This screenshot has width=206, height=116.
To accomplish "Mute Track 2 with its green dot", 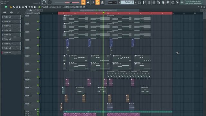I will pos(38,29).
